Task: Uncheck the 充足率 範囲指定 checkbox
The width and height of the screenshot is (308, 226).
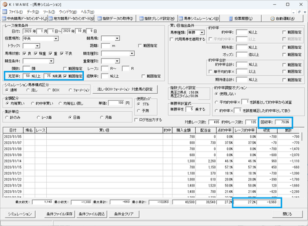Action: (65, 76)
